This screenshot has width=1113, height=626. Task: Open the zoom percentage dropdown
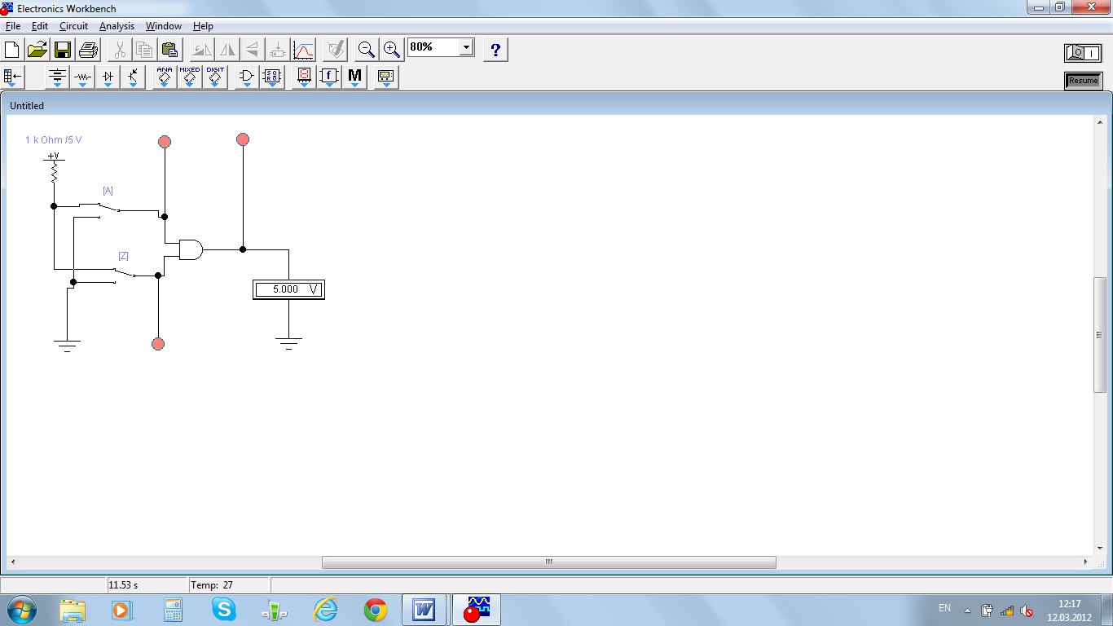[x=466, y=47]
